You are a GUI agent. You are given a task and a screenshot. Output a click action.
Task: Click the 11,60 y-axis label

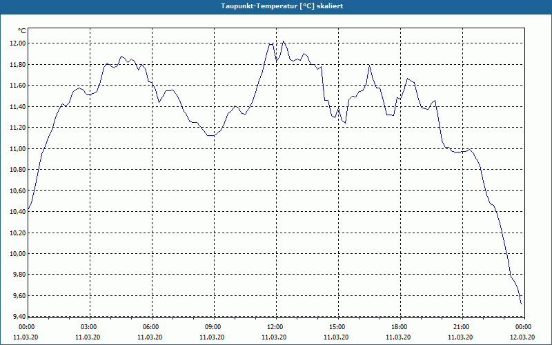[19, 86]
